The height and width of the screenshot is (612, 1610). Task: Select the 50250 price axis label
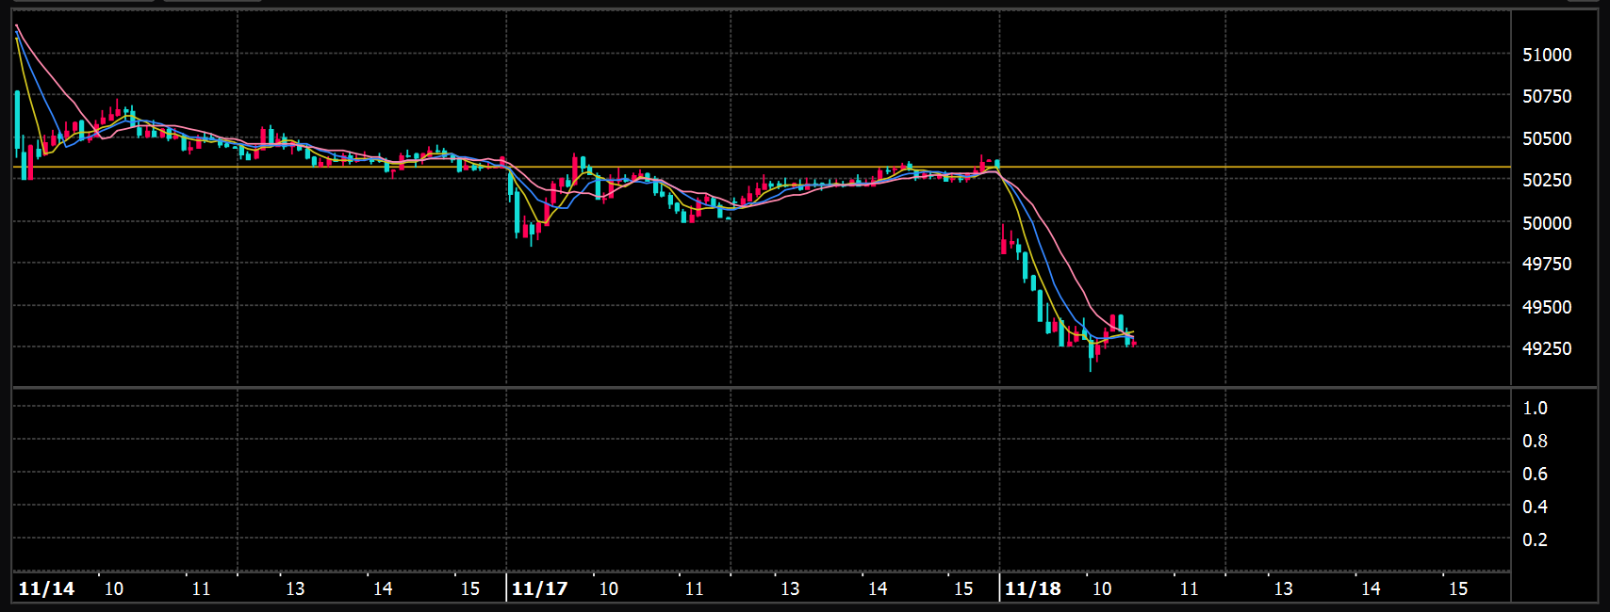click(x=1547, y=180)
